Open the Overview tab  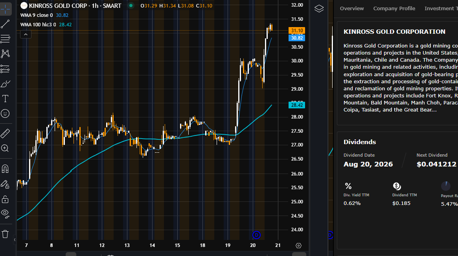(352, 9)
